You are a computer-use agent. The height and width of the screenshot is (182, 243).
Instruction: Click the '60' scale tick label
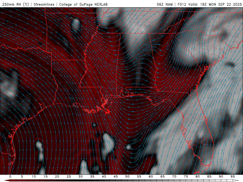tap(151, 177)
